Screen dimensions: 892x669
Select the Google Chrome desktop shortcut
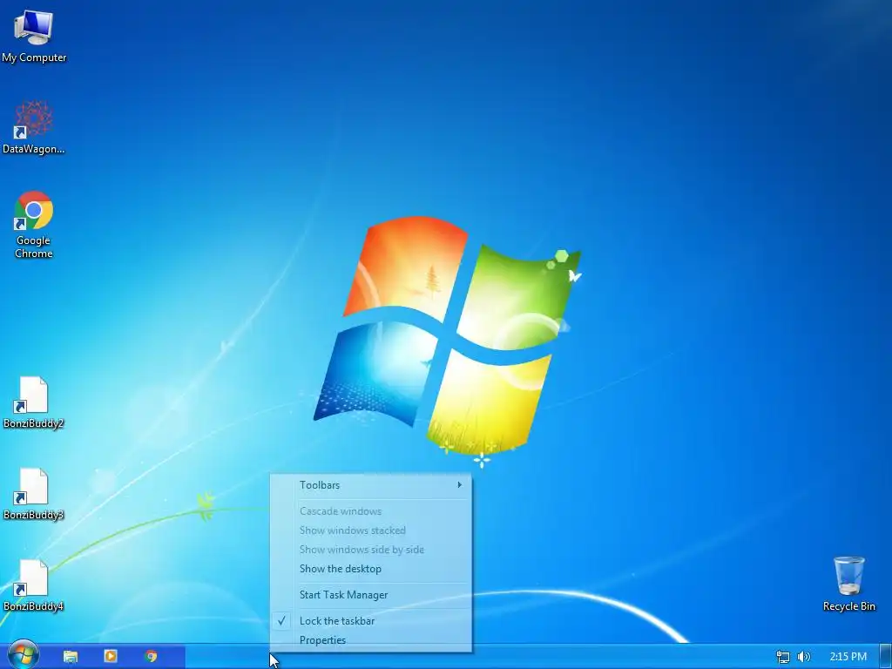[34, 225]
